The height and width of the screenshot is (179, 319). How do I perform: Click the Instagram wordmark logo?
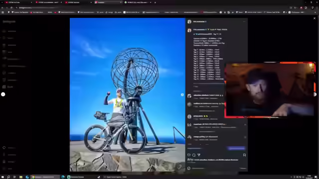coord(9,21)
